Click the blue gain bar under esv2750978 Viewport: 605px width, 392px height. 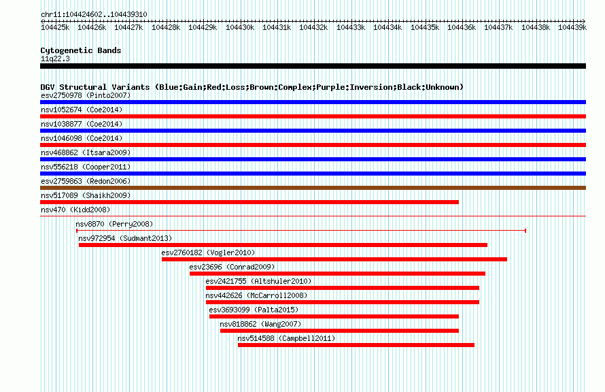(313, 102)
